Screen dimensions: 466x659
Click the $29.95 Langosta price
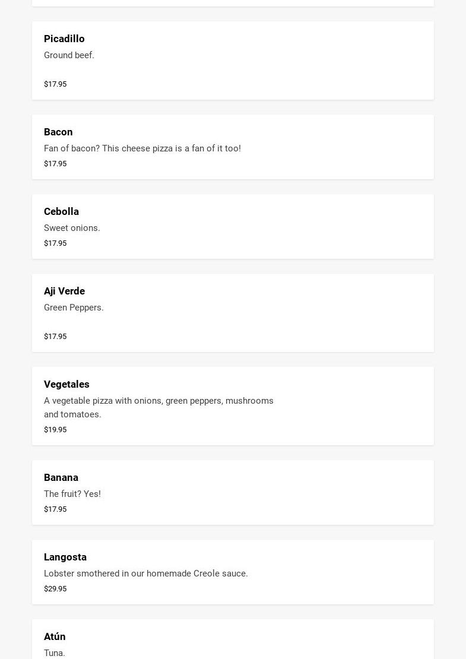(x=55, y=589)
